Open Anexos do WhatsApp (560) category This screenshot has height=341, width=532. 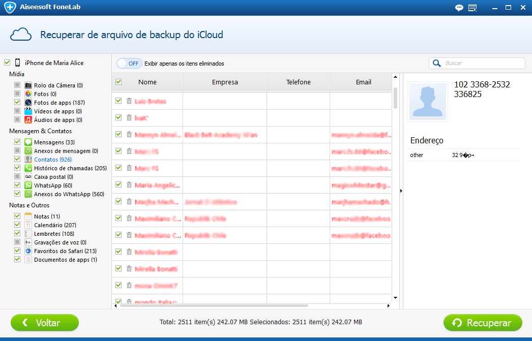click(x=69, y=194)
